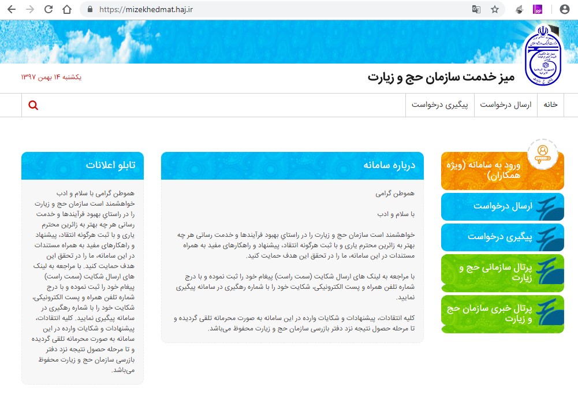Click the browser home icon
Image resolution: width=578 pixels, height=413 pixels.
[67, 9]
